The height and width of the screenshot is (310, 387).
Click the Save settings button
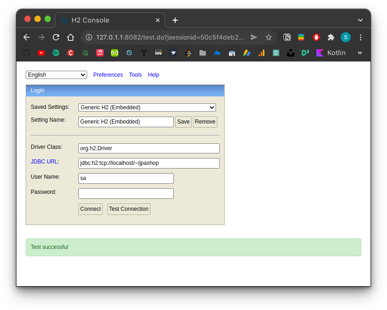(183, 122)
